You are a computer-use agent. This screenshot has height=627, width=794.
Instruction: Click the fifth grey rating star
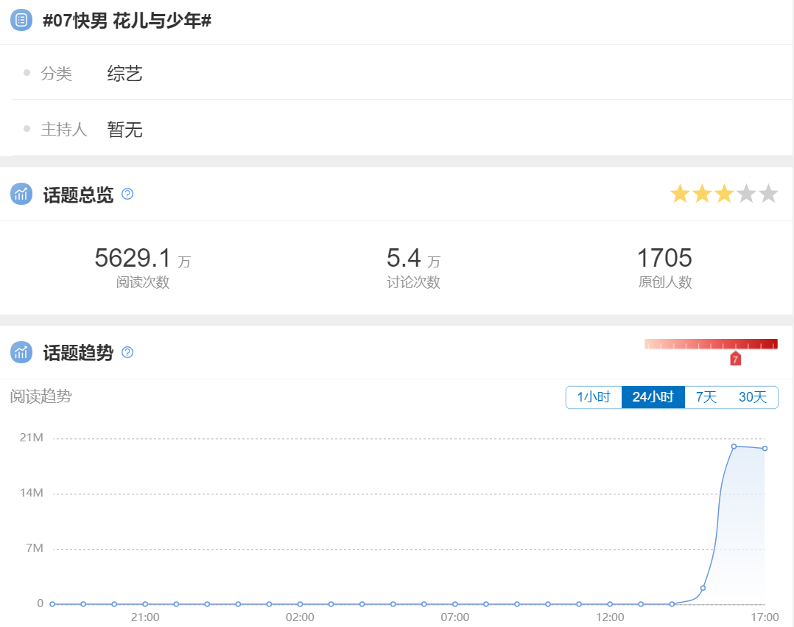[768, 194]
